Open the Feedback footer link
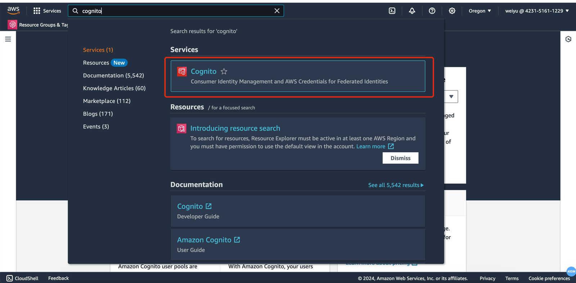 tap(58, 278)
